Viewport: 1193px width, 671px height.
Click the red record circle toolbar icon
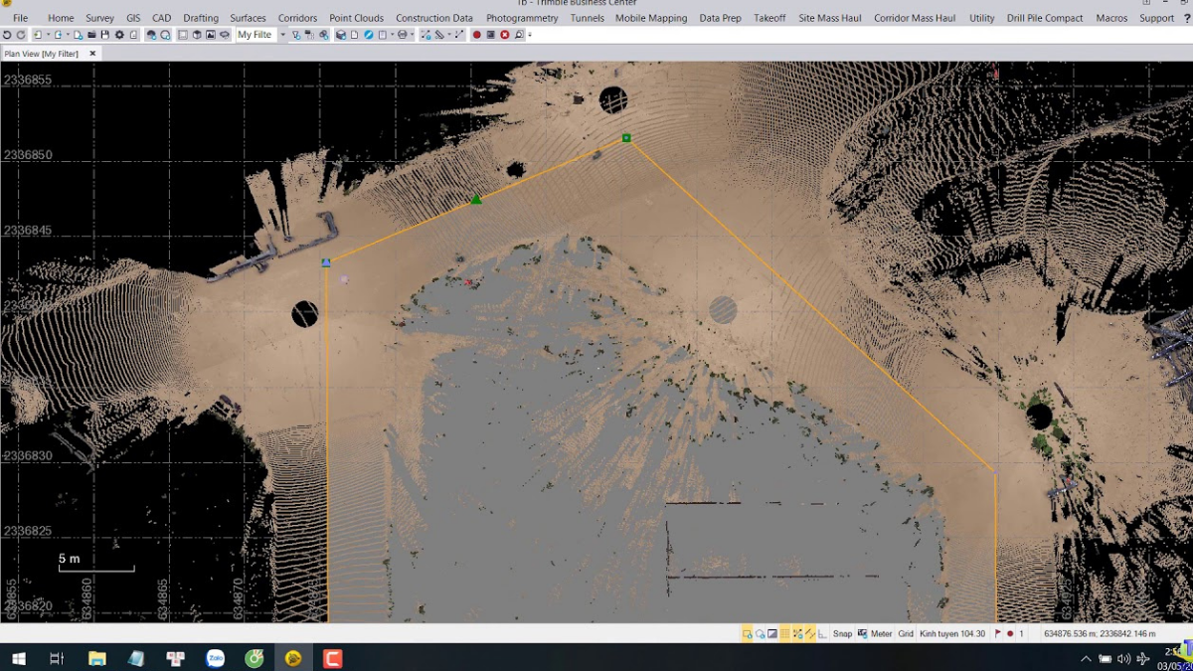(x=476, y=35)
